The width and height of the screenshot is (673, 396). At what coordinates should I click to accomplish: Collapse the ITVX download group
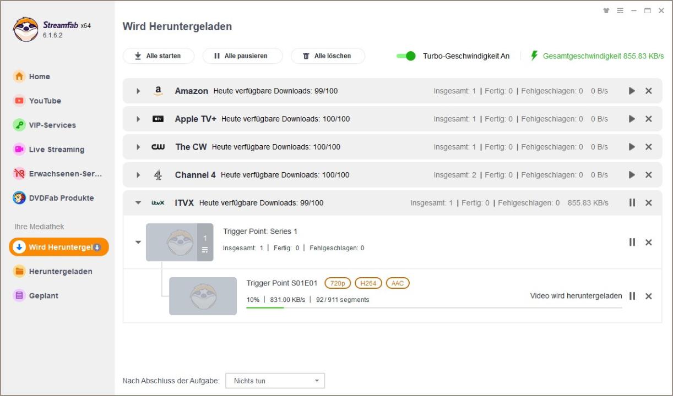coord(138,203)
